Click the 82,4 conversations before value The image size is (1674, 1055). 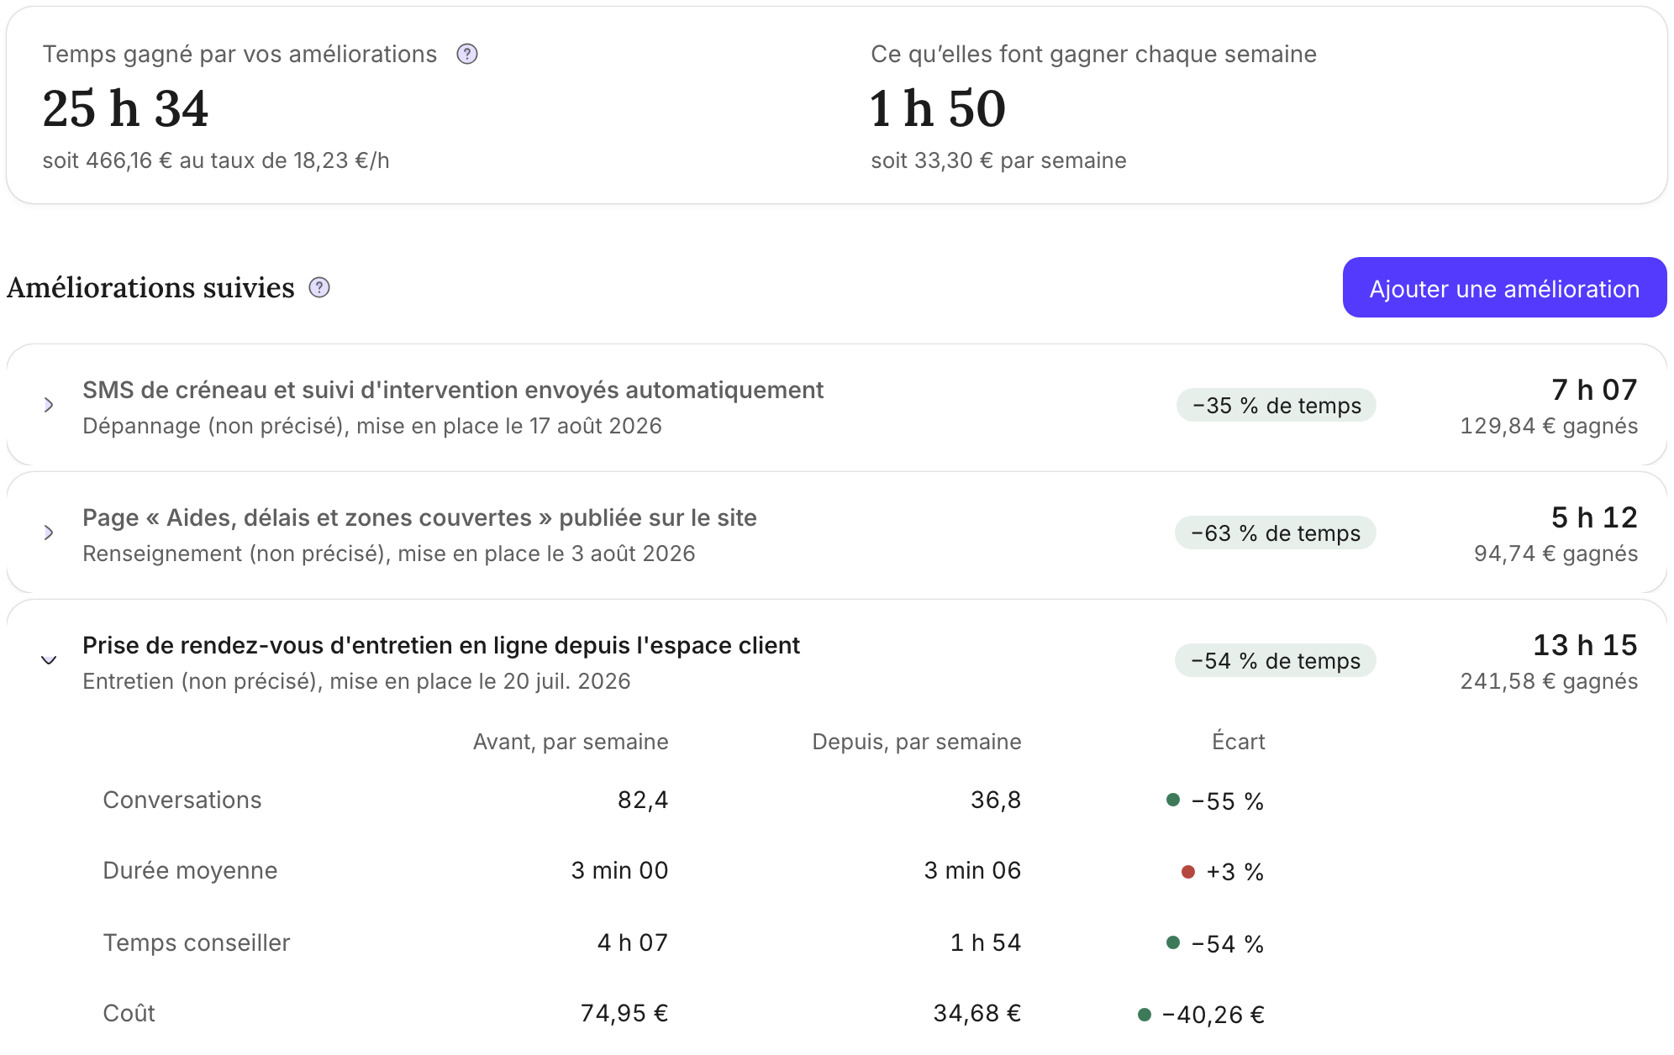click(643, 800)
